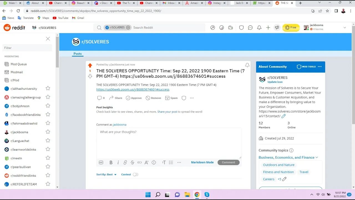Click the post notification bell icon
Viewport: 355px width, 200px height.
click(x=247, y=65)
